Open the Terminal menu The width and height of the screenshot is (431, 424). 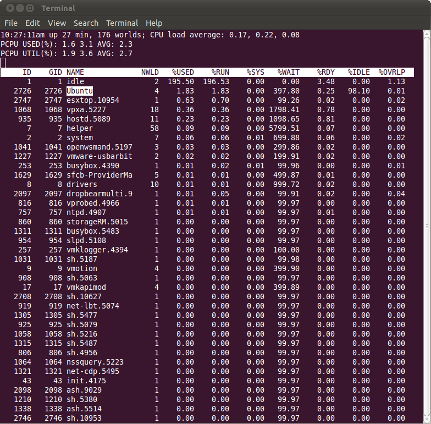(122, 23)
